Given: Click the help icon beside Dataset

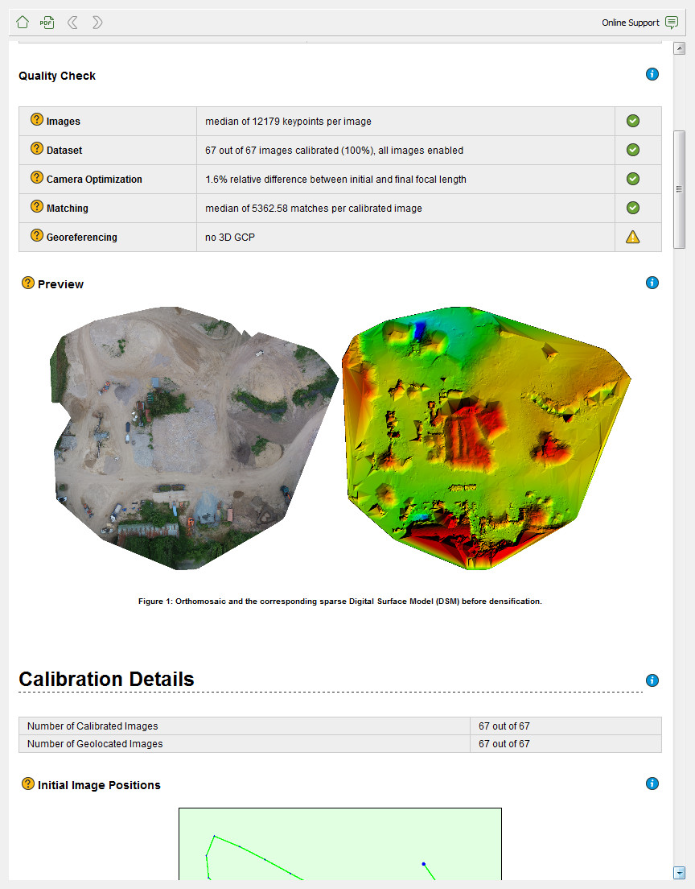Looking at the screenshot, I should click(36, 149).
